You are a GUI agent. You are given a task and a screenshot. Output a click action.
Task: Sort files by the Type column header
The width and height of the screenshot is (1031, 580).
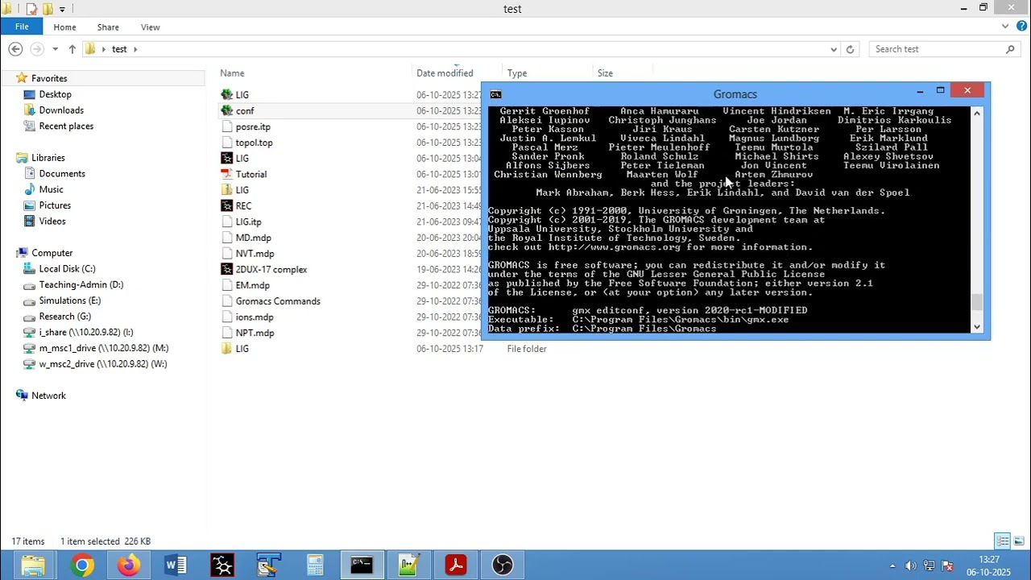point(517,73)
